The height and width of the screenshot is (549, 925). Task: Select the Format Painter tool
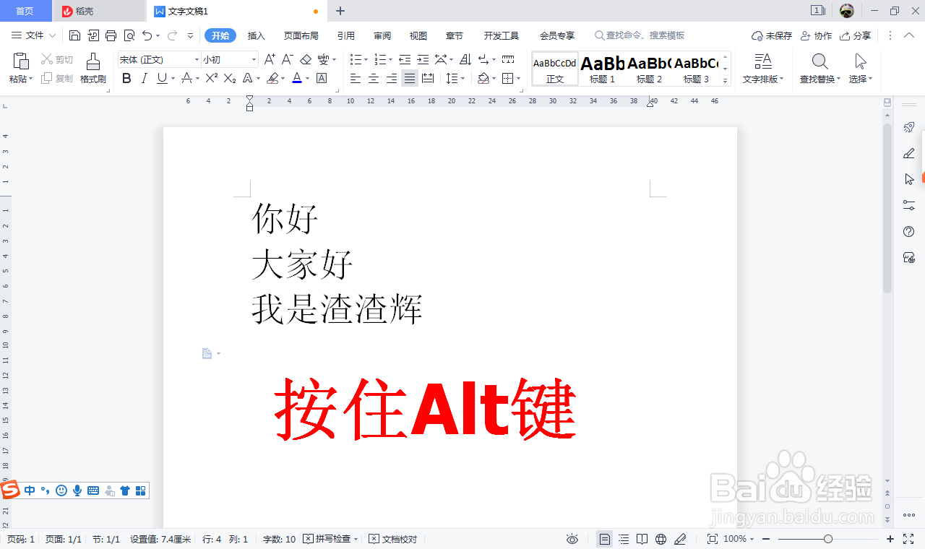tap(92, 69)
